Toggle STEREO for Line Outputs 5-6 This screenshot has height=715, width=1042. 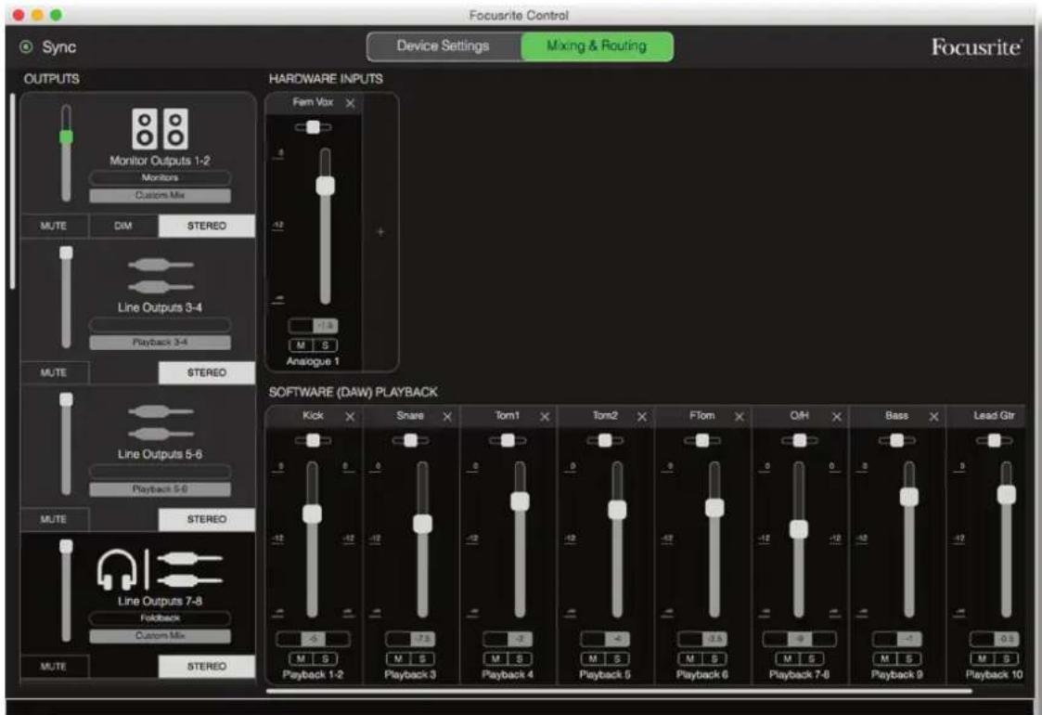[207, 519]
